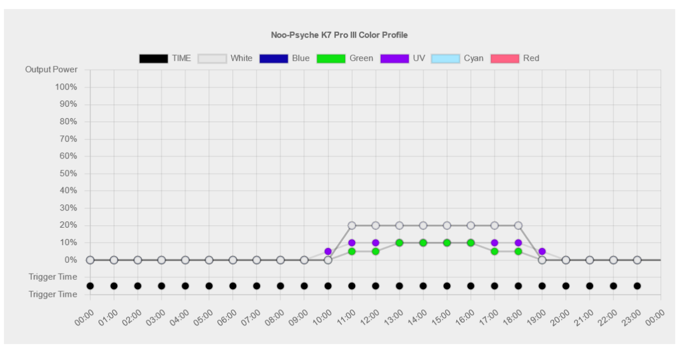Click the green 10% point at 14:00
This screenshot has height=348, width=682.
pos(423,243)
